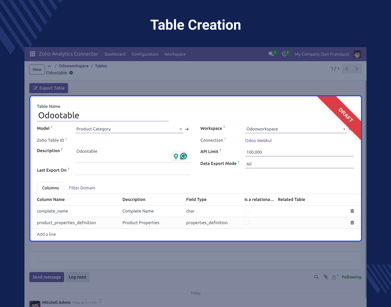This screenshot has width=391, height=307.
Task: Click Add a line link
Action: pos(46,234)
